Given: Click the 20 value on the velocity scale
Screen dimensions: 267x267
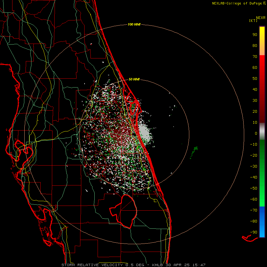Looking at the screenshot, I should (255, 111).
